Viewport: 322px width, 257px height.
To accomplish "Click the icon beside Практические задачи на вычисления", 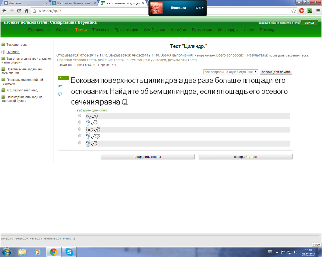I will [x=3, y=69].
